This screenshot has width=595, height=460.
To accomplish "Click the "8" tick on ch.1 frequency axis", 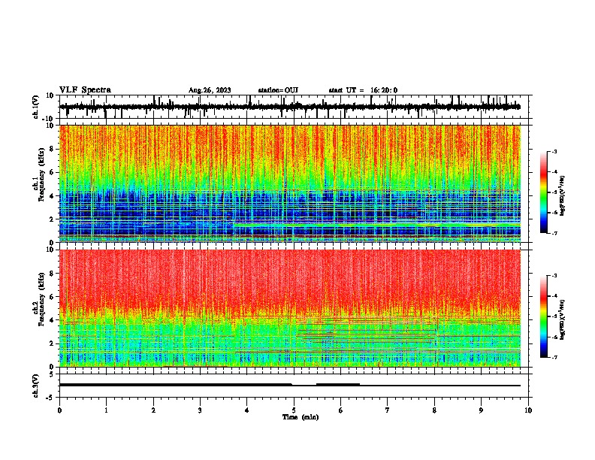I will tap(52, 149).
